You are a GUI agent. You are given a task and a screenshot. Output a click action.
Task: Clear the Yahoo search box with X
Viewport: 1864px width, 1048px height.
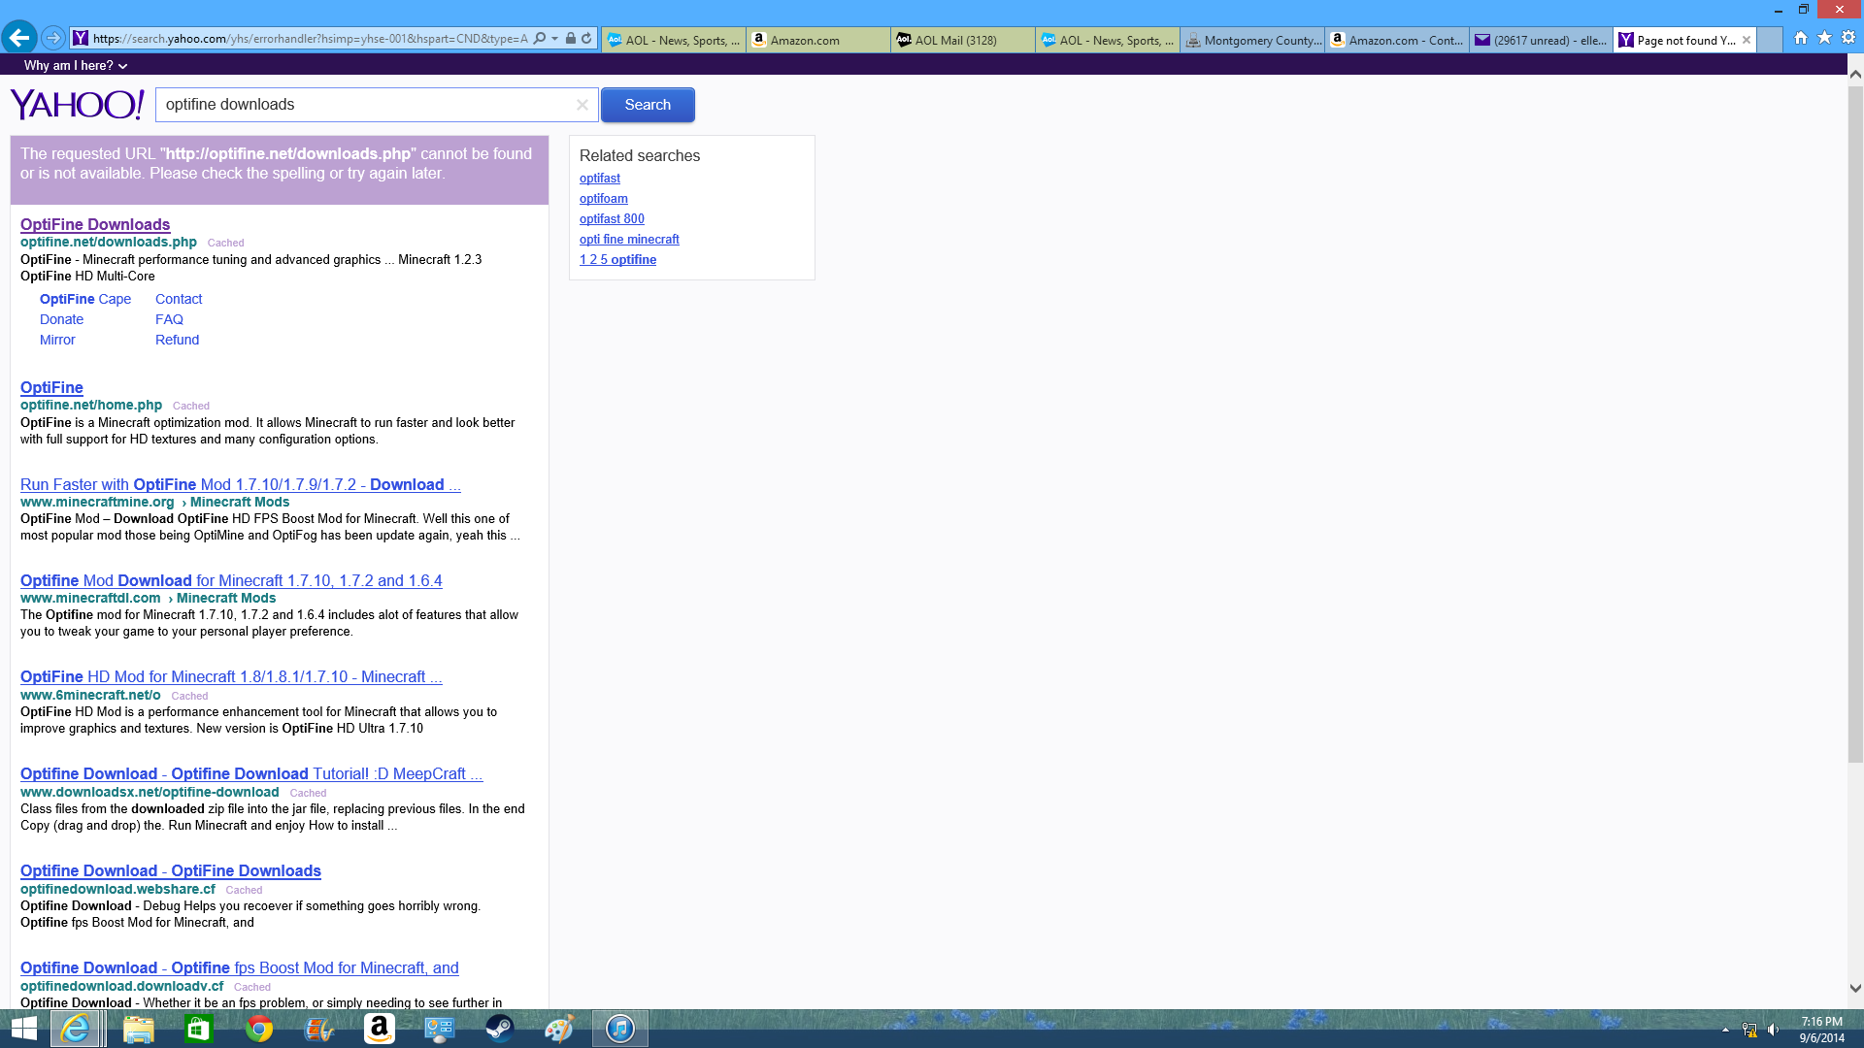point(582,105)
